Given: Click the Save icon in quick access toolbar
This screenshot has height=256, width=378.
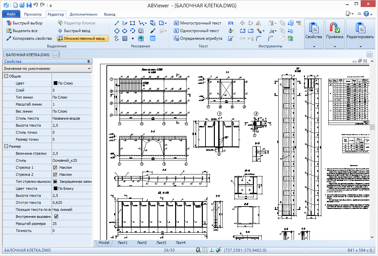Looking at the screenshot, I should coord(29,5).
